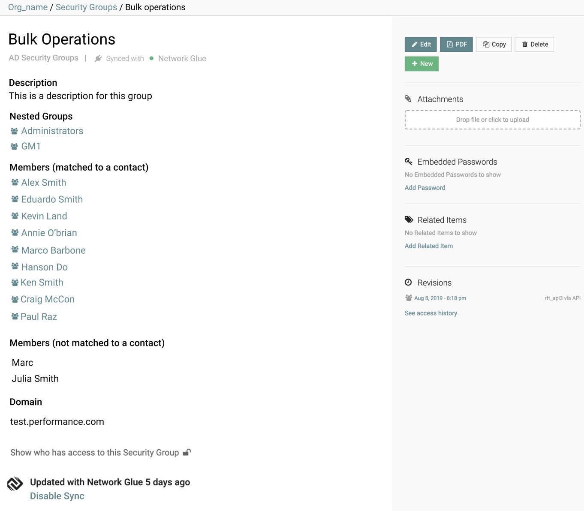Click the Network Glue sync plug icon
Screen dimensions: 584x511
(98, 58)
